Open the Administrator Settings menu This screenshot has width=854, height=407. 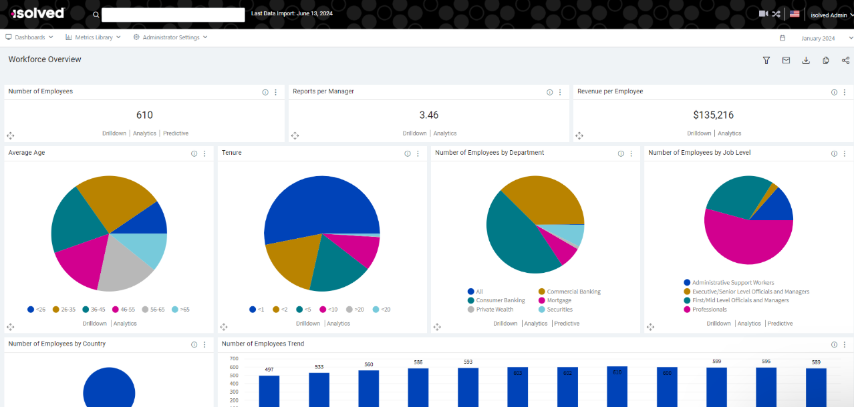click(x=170, y=37)
